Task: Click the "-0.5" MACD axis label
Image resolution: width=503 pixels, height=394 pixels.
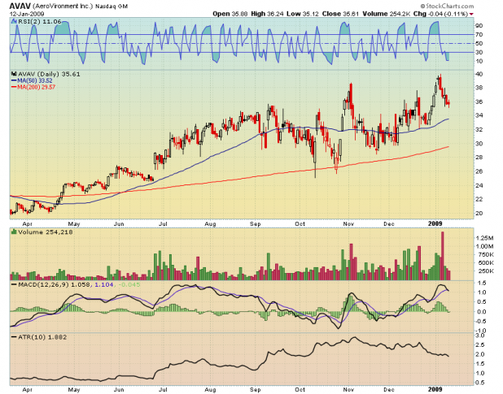Action: (x=480, y=321)
